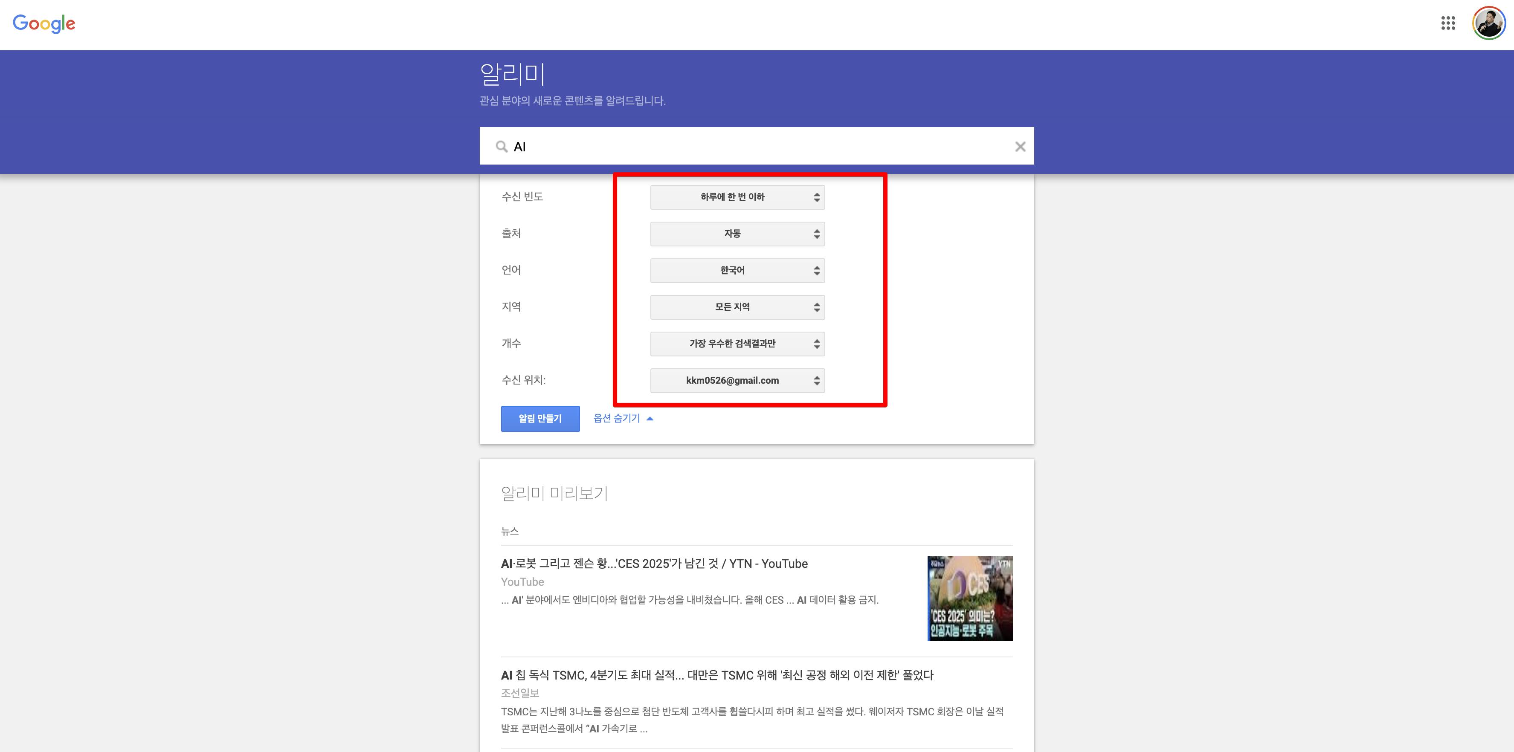Click the 수신 위치: label

tap(523, 380)
